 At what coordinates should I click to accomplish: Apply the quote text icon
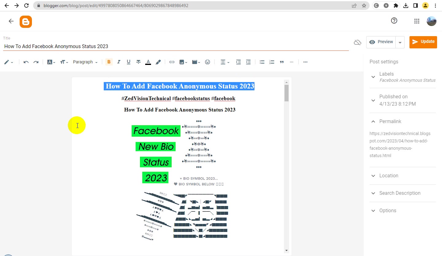282,62
